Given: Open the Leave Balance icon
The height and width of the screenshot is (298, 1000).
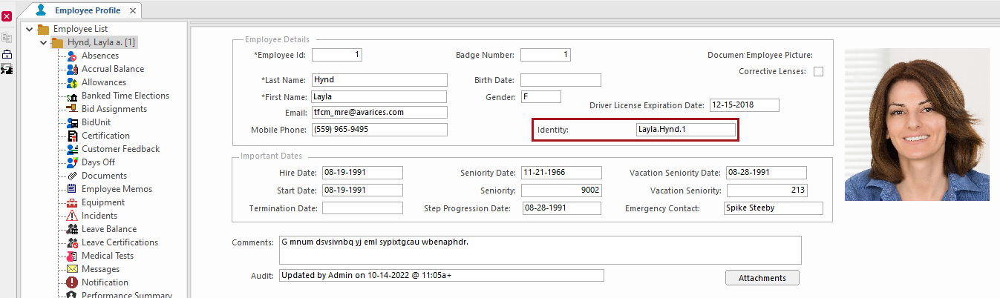Looking at the screenshot, I should click(x=73, y=229).
